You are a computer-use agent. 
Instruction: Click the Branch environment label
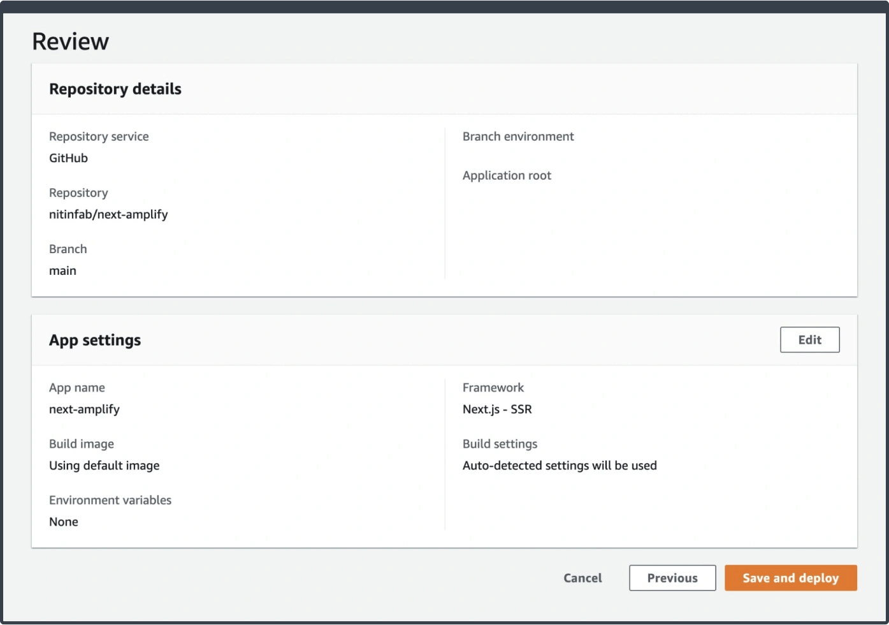[518, 136]
